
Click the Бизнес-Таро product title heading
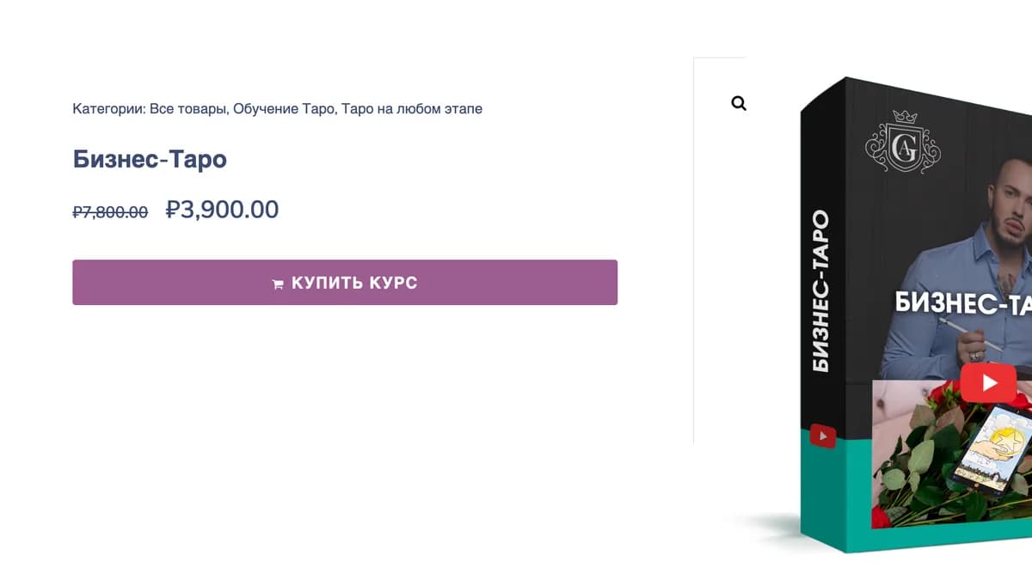(150, 159)
